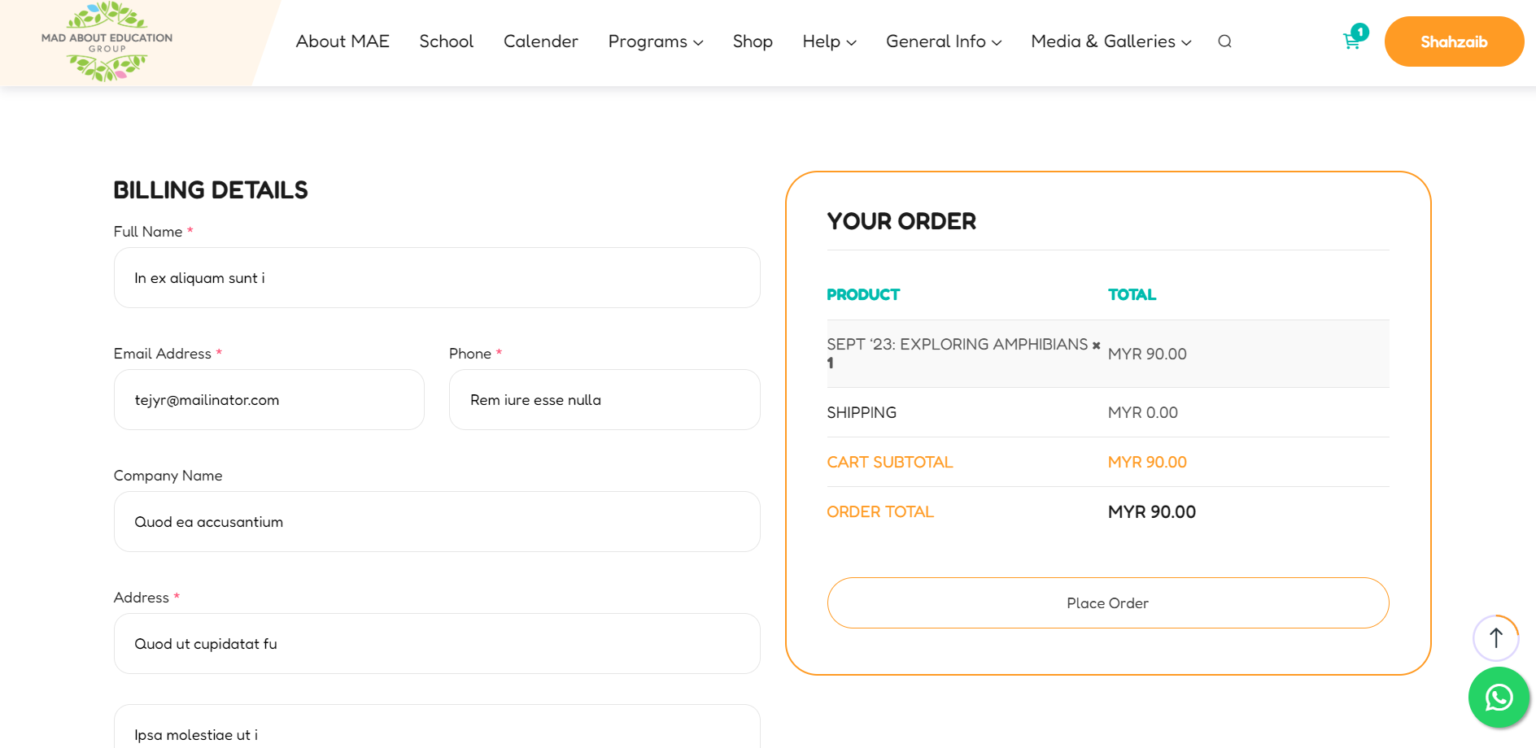Screen dimensions: 1536x748
Task: Select the Phone input field
Action: [x=604, y=400]
